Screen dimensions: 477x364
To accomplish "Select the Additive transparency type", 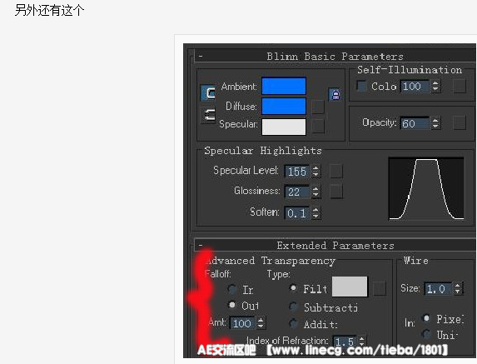I will (x=293, y=323).
